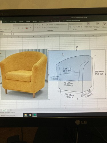Open File Explorer from the taskbar
The width and height of the screenshot is (107, 143).
(25, 115)
